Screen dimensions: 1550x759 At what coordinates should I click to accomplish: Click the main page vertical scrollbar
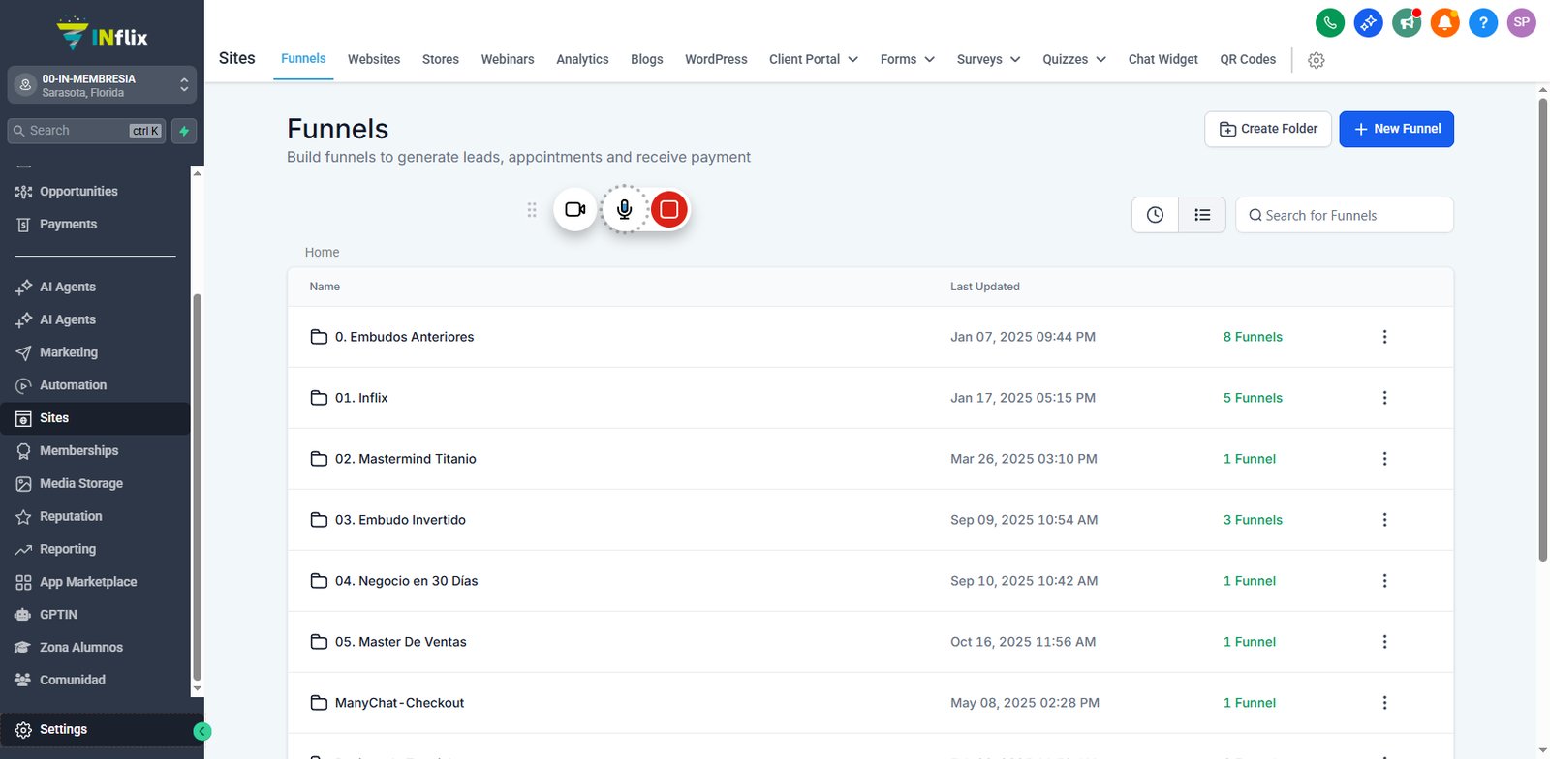pos(1542,329)
